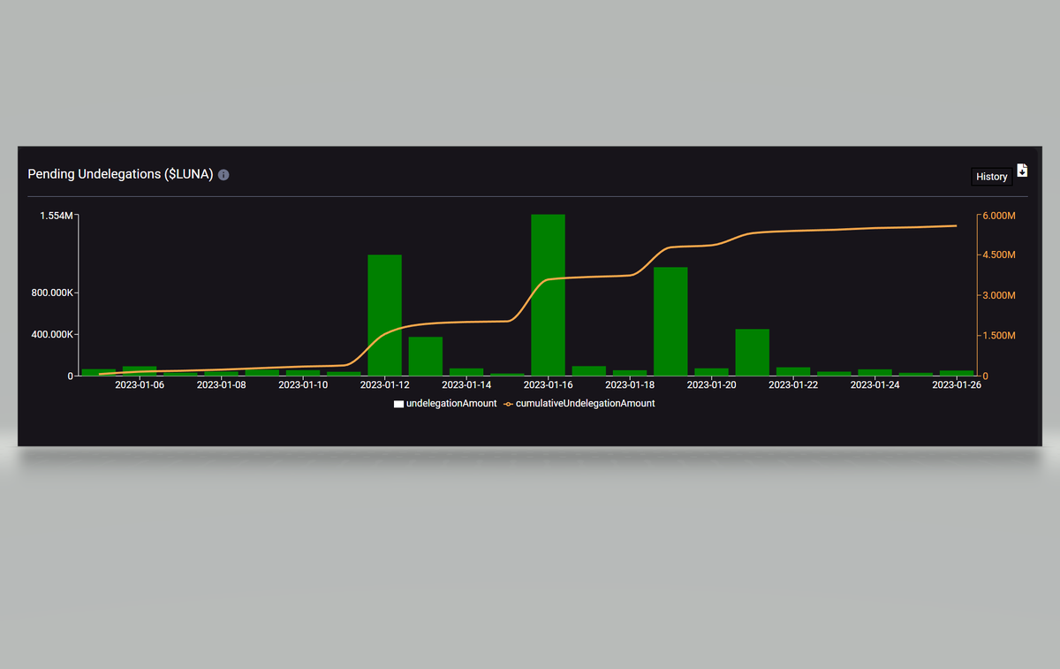
Task: Click the green bar for 2023-01-21
Action: [x=752, y=353]
